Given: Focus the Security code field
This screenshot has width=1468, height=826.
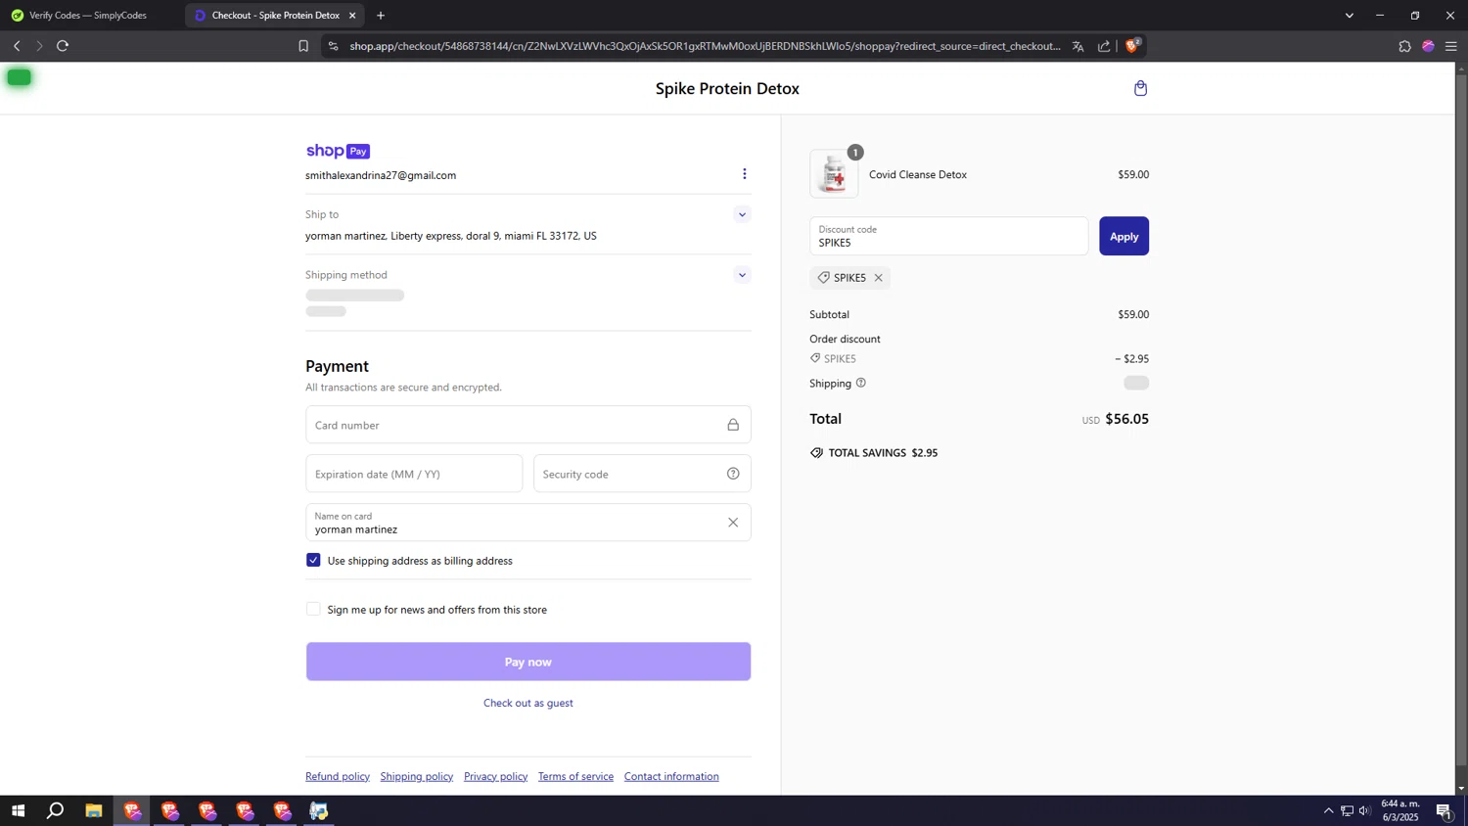Looking at the screenshot, I should pyautogui.click(x=642, y=474).
